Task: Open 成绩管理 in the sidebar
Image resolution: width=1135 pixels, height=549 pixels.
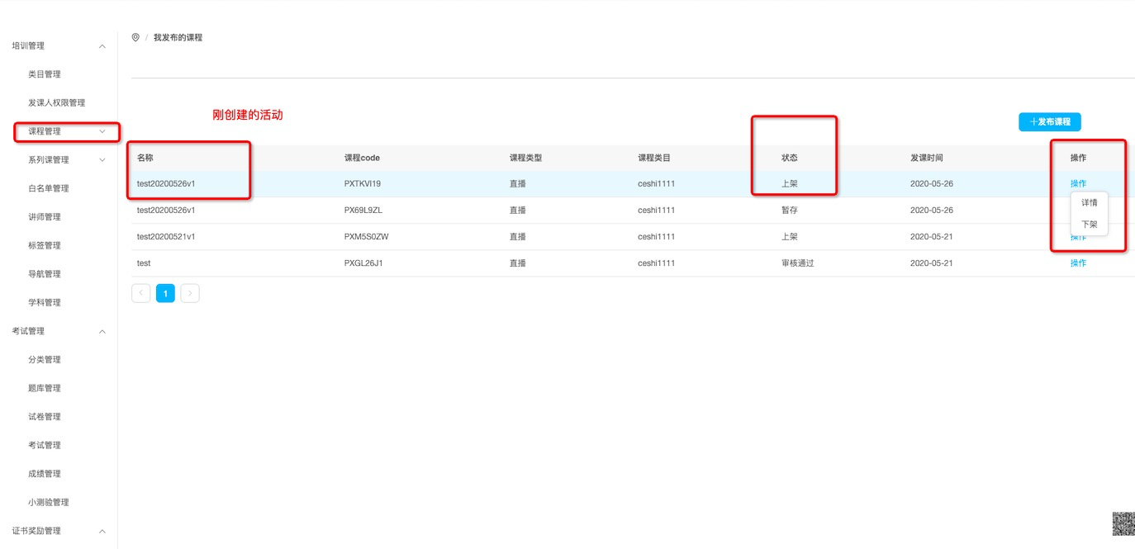Action: click(x=45, y=474)
